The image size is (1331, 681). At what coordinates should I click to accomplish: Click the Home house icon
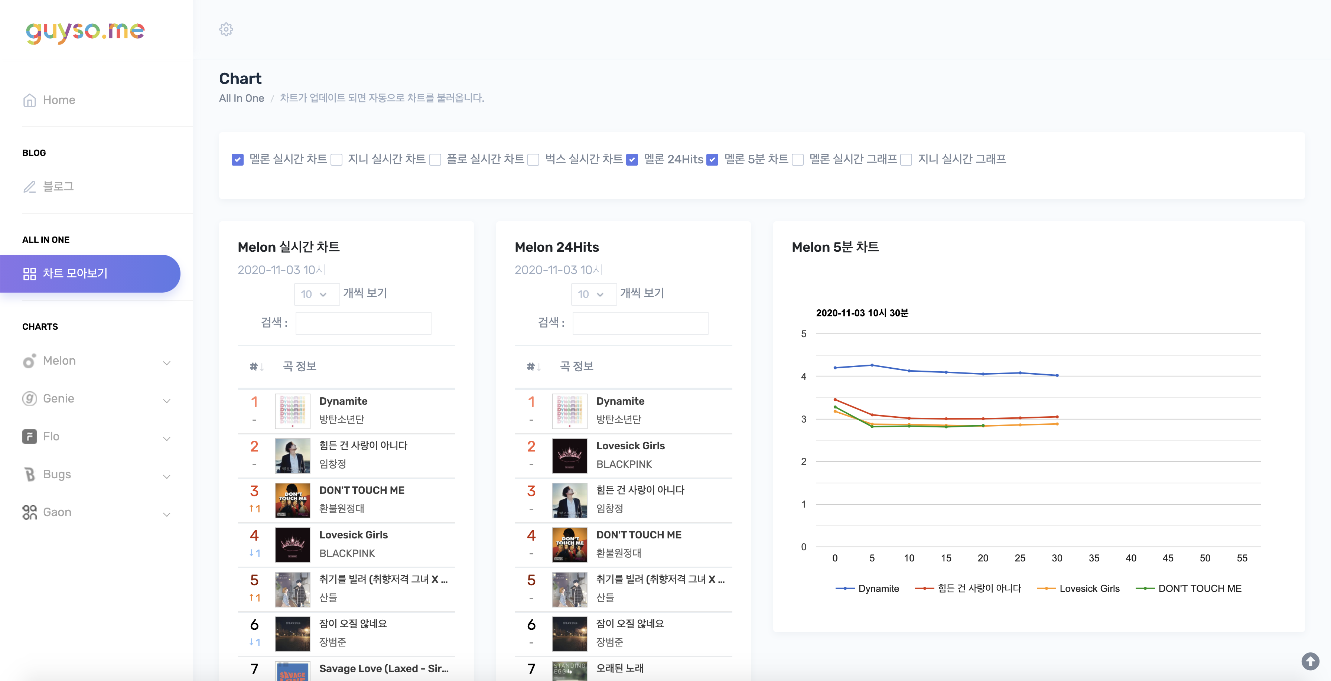(x=29, y=100)
